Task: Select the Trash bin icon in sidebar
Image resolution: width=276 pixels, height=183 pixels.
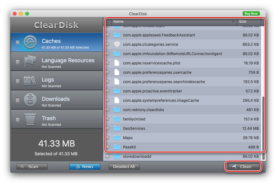Action: (x=30, y=119)
